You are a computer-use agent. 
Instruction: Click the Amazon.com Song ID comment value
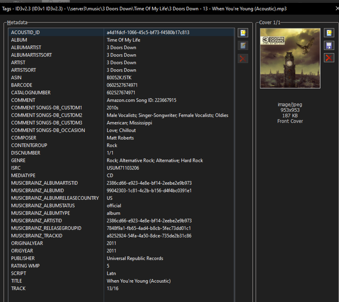point(141,100)
